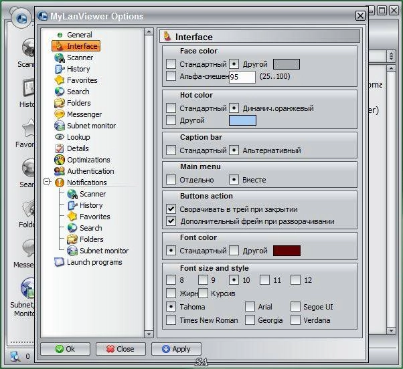
Task: Collapse the Notifications tree node
Action: pyautogui.click(x=47, y=182)
